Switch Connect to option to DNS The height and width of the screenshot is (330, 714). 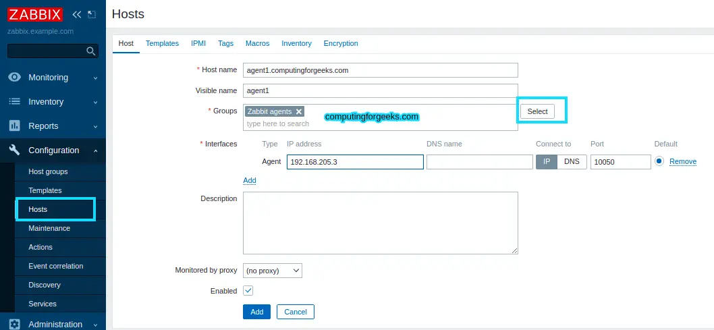pyautogui.click(x=572, y=162)
